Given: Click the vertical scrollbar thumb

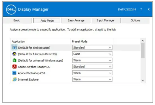Looking at the screenshot, I should coord(143,50).
